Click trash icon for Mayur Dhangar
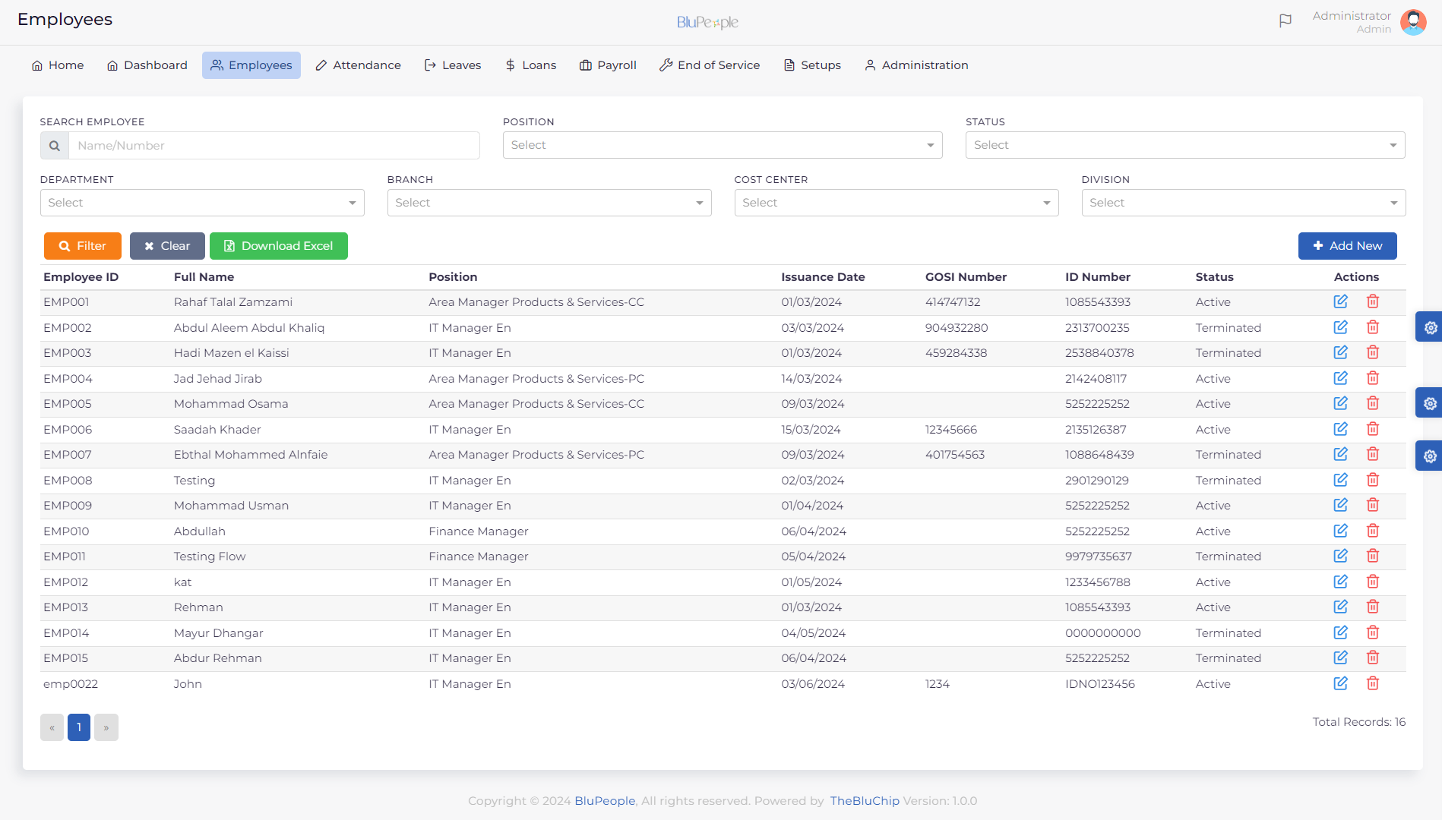Screen dimensions: 1442x820 click(x=1372, y=632)
